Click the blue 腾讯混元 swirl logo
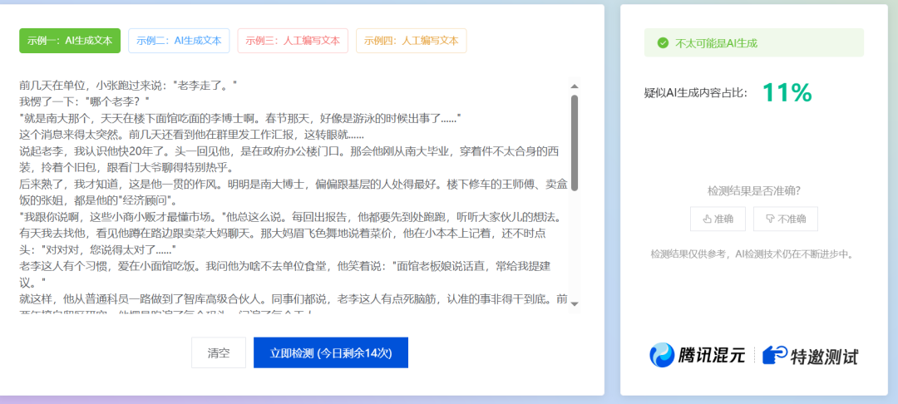The height and width of the screenshot is (404, 898). [x=663, y=356]
